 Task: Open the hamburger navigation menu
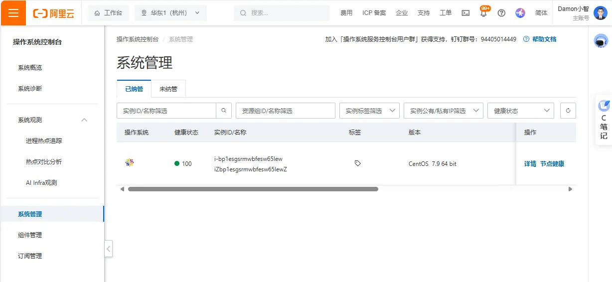(13, 13)
